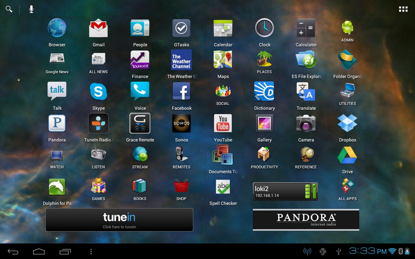Open the UTILITIES folder
This screenshot has height=259, width=415.
(347, 91)
